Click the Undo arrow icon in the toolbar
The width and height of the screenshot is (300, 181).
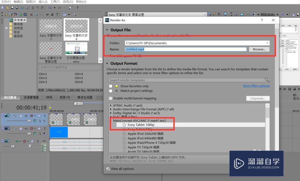[50, 8]
